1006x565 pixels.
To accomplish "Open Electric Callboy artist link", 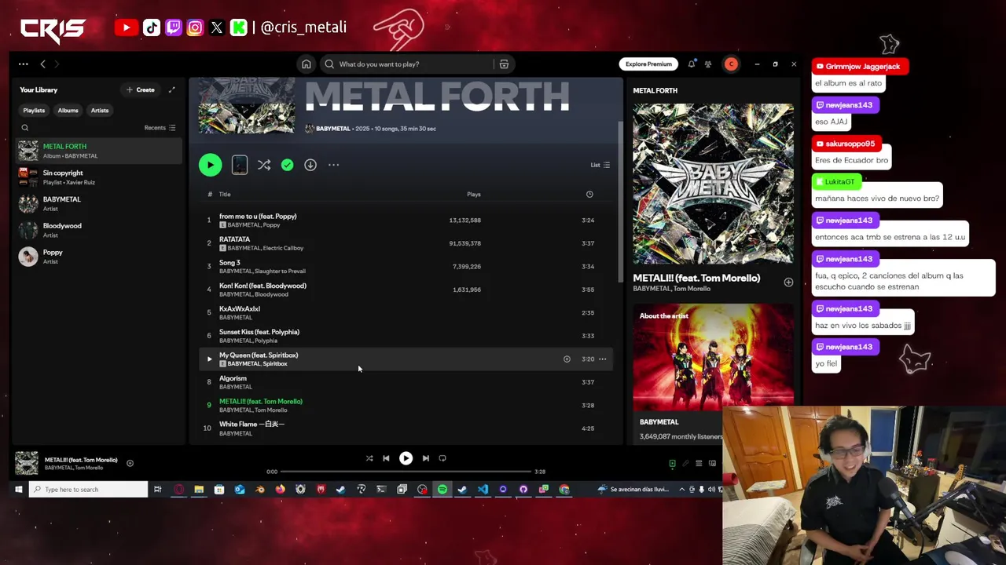I will click(x=283, y=248).
